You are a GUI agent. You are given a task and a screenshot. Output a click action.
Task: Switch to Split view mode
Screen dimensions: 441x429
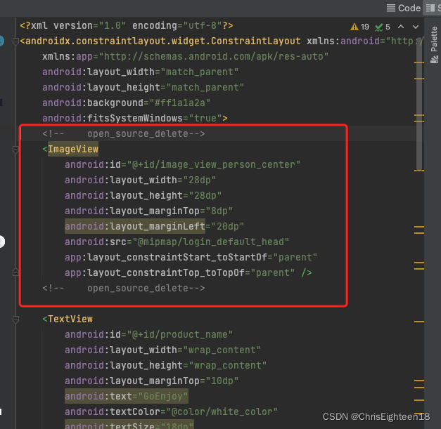433,8
